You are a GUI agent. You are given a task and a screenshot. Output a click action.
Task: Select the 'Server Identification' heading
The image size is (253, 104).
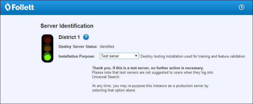click(x=67, y=26)
